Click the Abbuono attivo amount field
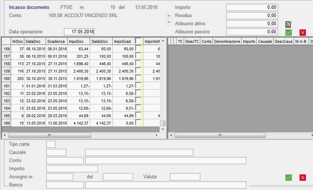 coord(252,24)
